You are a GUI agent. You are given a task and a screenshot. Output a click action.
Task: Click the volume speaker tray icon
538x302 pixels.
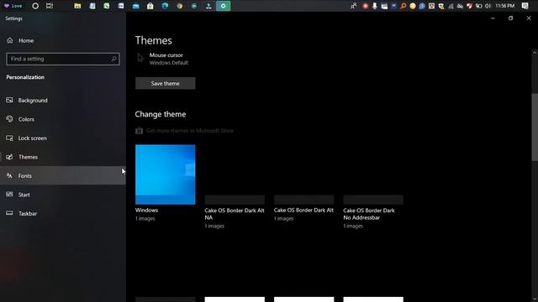(488, 6)
